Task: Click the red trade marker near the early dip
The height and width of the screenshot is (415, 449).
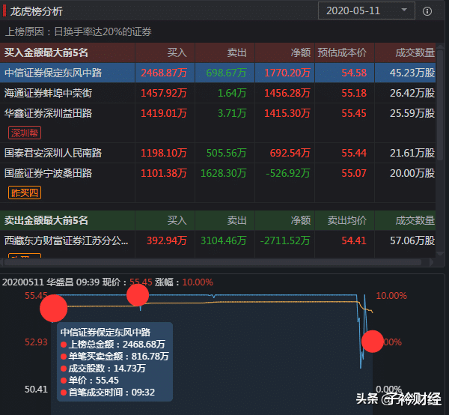Action: click(x=138, y=295)
